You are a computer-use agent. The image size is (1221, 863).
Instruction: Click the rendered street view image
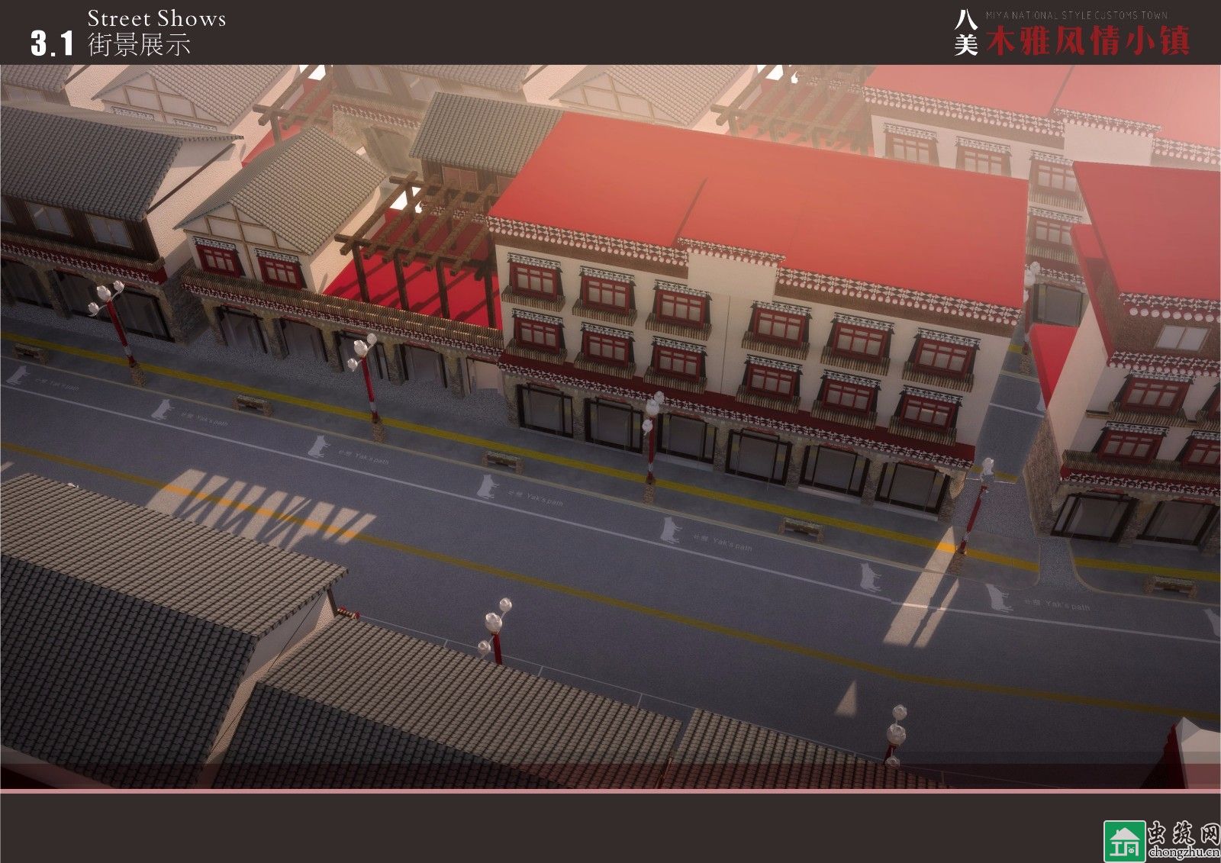[x=610, y=427]
